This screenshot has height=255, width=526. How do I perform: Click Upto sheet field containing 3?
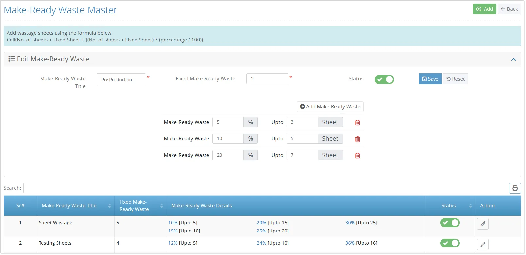[x=302, y=122]
